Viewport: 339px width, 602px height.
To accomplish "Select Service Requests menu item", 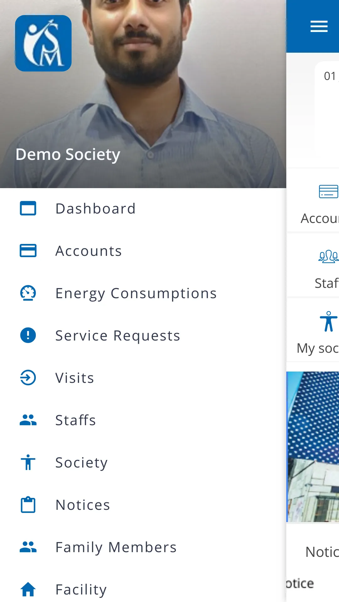I will pos(143,335).
